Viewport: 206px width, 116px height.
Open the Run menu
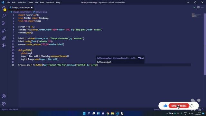42,2
